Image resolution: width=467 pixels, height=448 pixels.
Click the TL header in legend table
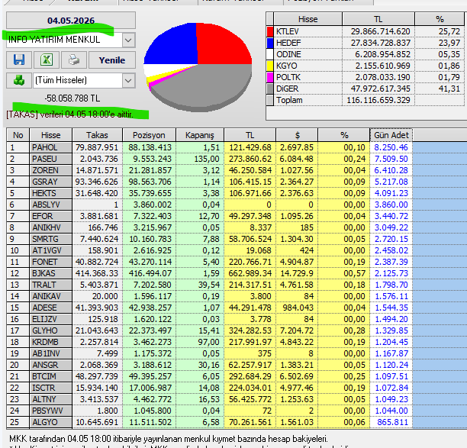(x=378, y=19)
